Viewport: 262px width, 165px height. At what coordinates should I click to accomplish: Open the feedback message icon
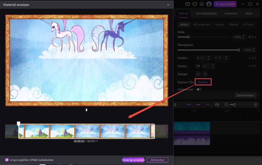195,4
